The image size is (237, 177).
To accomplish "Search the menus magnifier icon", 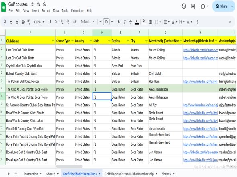I will [x=5, y=22].
